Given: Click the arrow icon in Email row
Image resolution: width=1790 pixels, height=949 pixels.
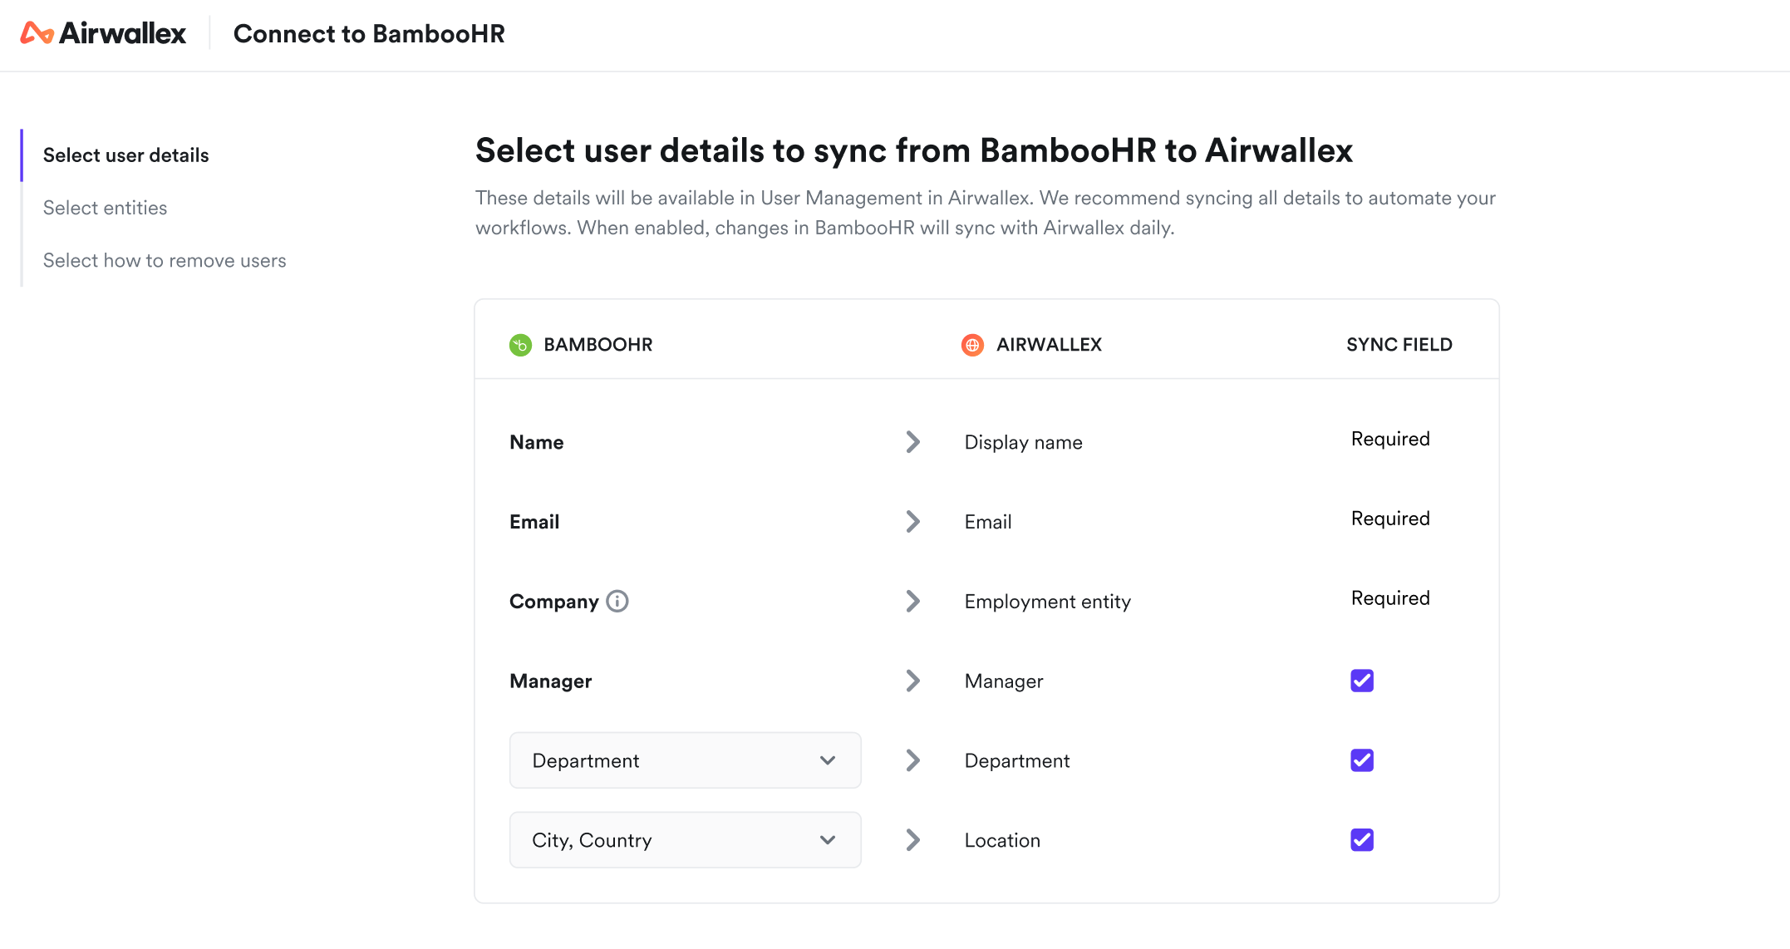Looking at the screenshot, I should [912, 522].
